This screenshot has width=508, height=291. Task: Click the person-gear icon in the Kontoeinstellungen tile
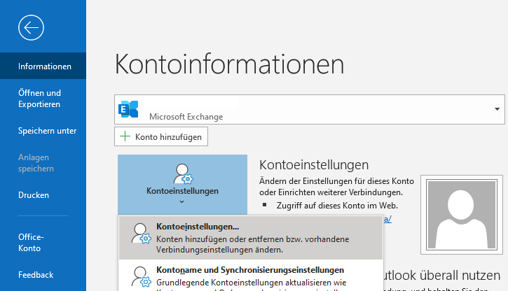pyautogui.click(x=183, y=173)
